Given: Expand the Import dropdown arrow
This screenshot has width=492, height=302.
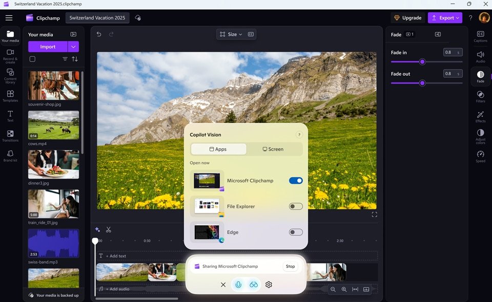Looking at the screenshot, I should 73,47.
